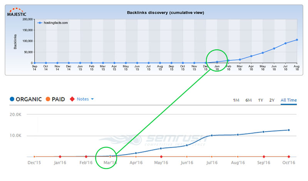Image resolution: width=308 pixels, height=181 pixels.
Task: Click the Sep'16 red note diamond
Action: click(x=264, y=157)
